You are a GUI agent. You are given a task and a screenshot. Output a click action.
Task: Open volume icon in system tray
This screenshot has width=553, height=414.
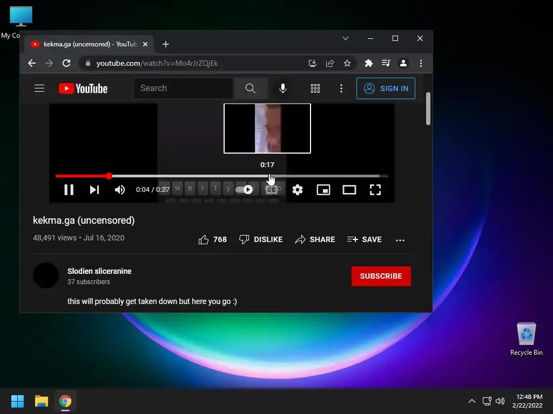500,401
